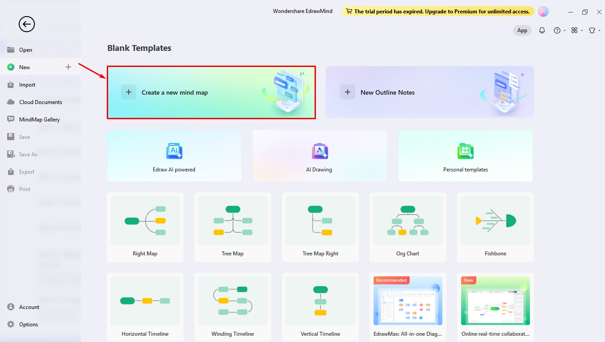Select New in the sidebar menu
The height and width of the screenshot is (342, 605).
(40, 67)
